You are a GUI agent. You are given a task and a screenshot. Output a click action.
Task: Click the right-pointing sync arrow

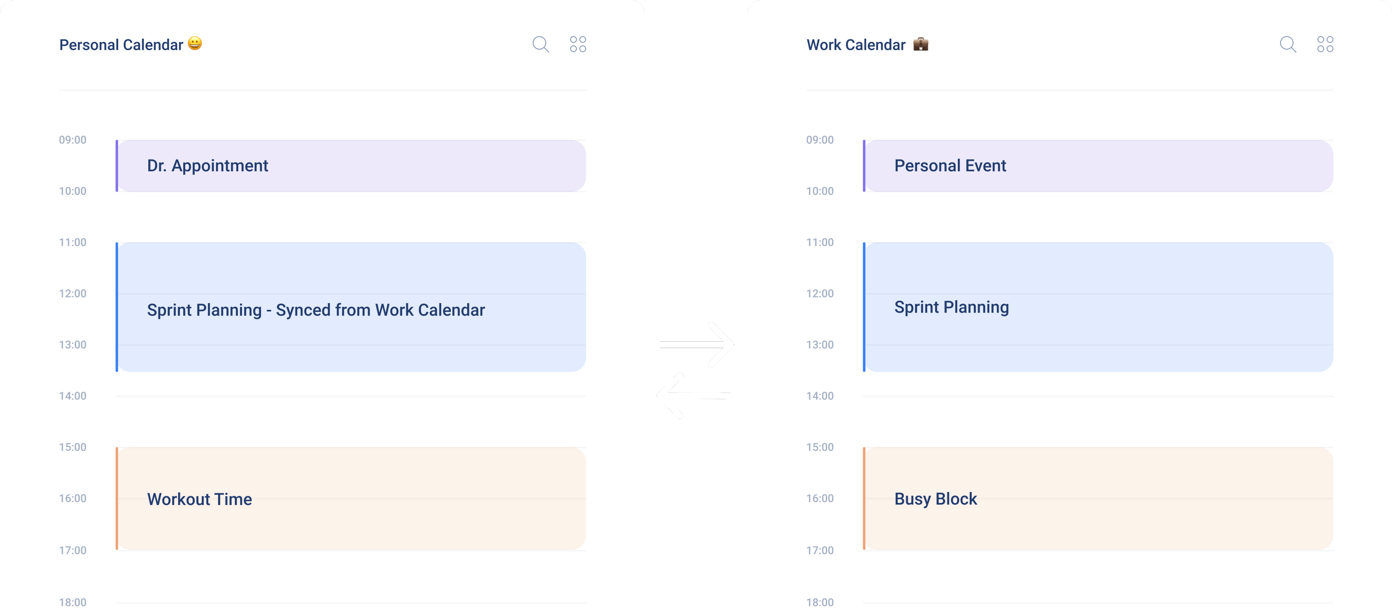coord(696,345)
